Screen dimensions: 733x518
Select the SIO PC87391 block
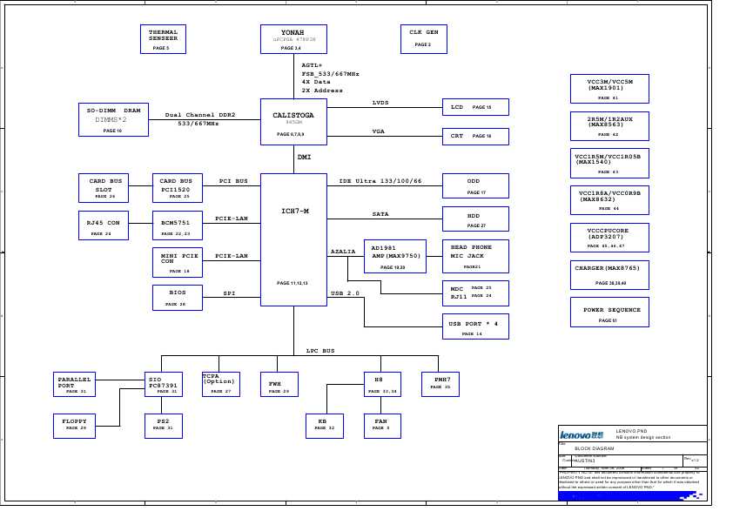[x=163, y=384]
